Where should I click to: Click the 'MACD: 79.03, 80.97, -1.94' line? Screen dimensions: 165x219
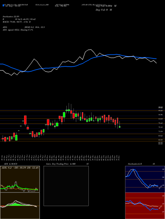point(16,22)
